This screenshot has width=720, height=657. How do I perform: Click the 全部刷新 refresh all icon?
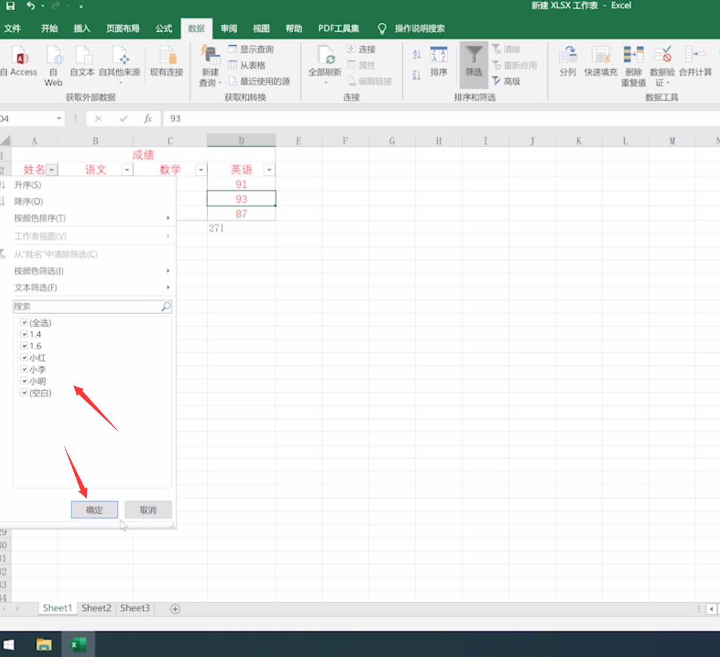pos(326,56)
